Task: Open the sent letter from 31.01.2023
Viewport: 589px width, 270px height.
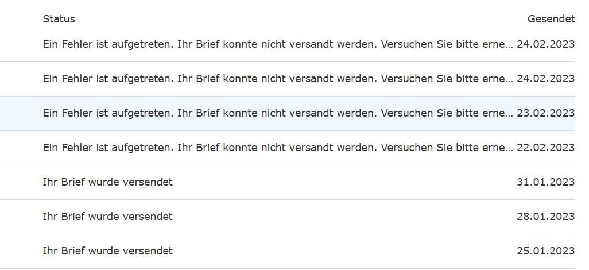Action: click(x=288, y=182)
